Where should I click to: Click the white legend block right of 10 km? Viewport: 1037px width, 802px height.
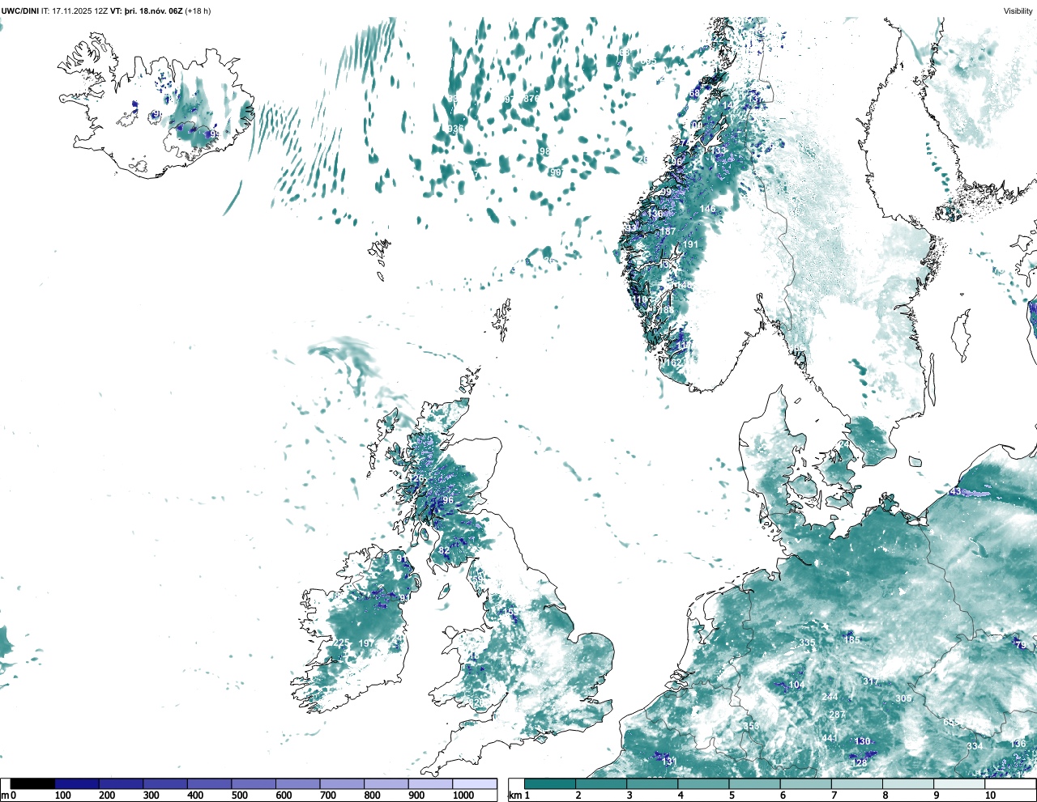click(x=1012, y=784)
